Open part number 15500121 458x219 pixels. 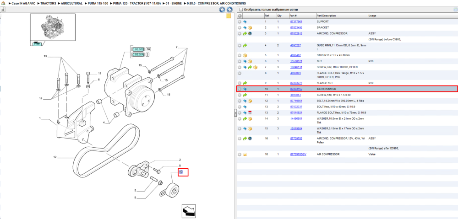click(296, 61)
